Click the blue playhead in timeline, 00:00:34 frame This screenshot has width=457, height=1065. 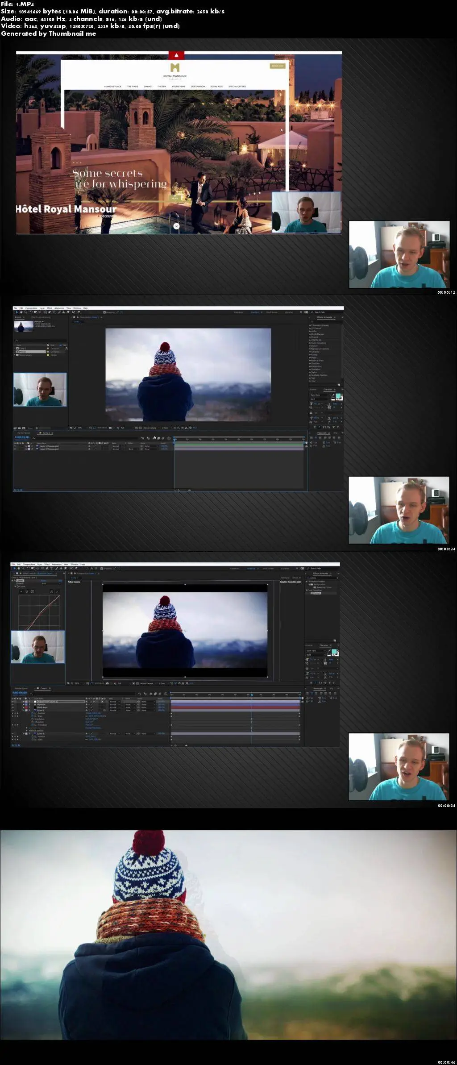coord(252,695)
